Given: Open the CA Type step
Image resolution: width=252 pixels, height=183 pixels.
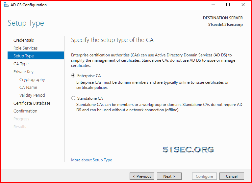Looking at the screenshot, I should tap(21, 64).
